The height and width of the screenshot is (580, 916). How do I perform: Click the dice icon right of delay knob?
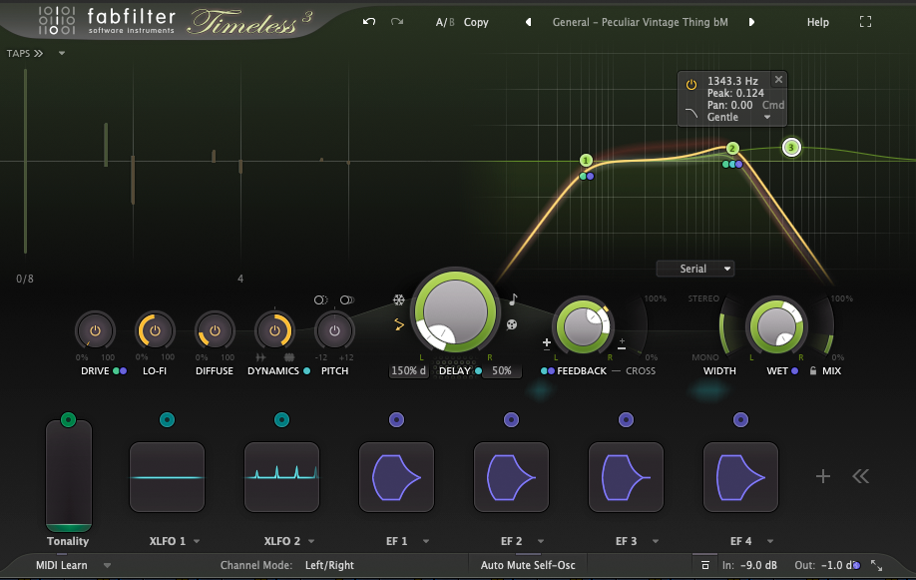click(512, 324)
